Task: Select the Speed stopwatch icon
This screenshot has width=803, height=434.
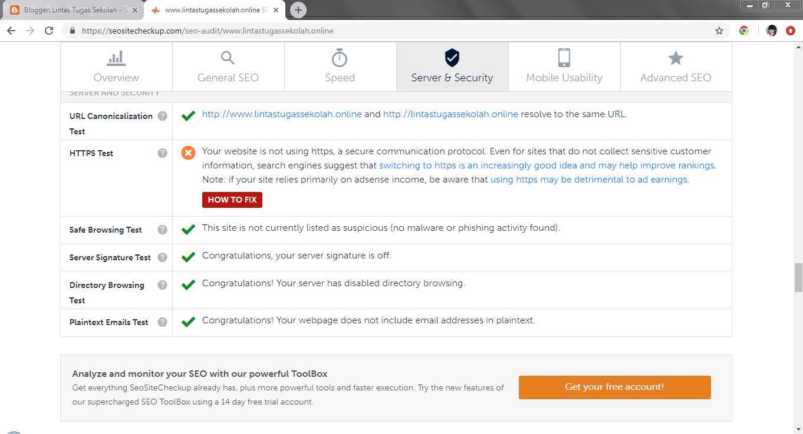Action: [x=340, y=58]
